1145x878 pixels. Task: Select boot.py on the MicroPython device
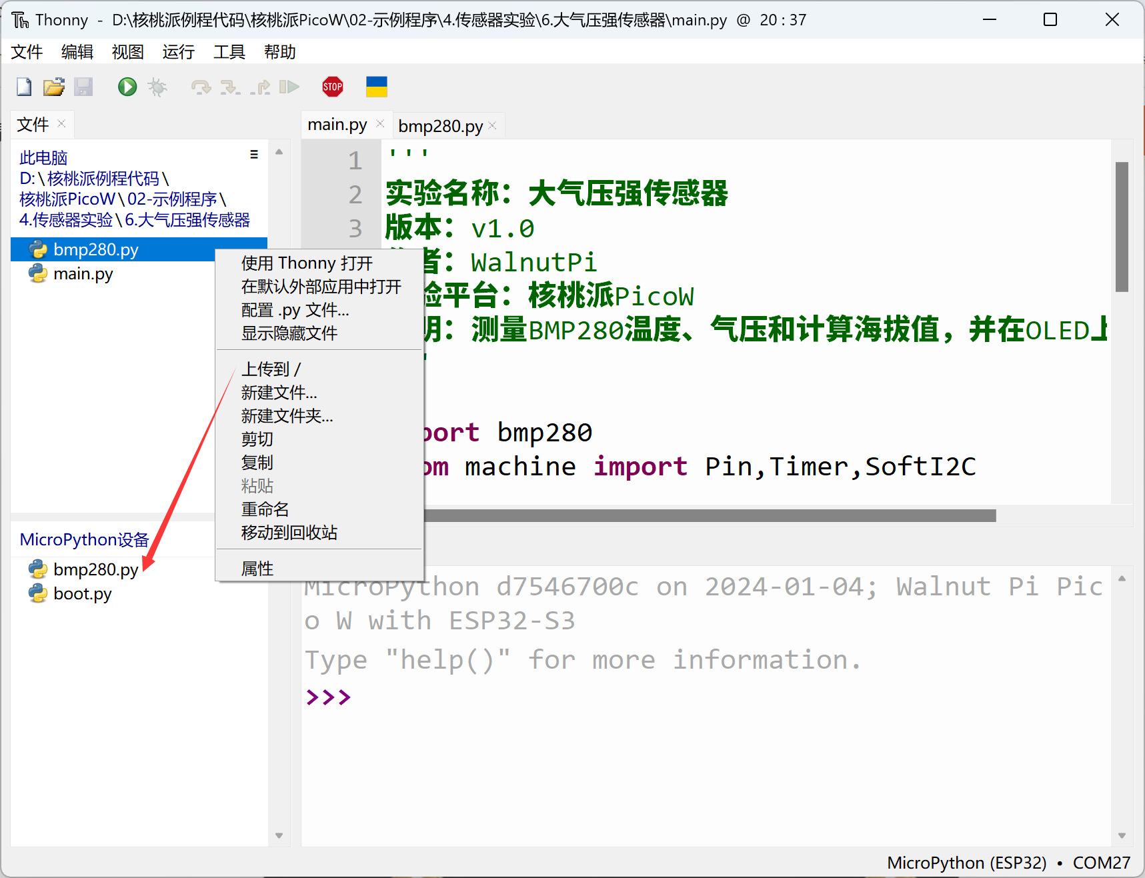(x=82, y=594)
